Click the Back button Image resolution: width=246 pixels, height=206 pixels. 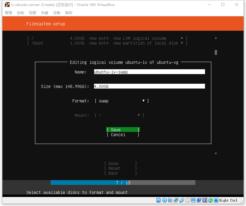pyautogui.click(x=121, y=173)
